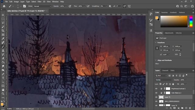Screen dimensions: 195x110
Task: Select the Lasso tool
Action: click(3, 23)
